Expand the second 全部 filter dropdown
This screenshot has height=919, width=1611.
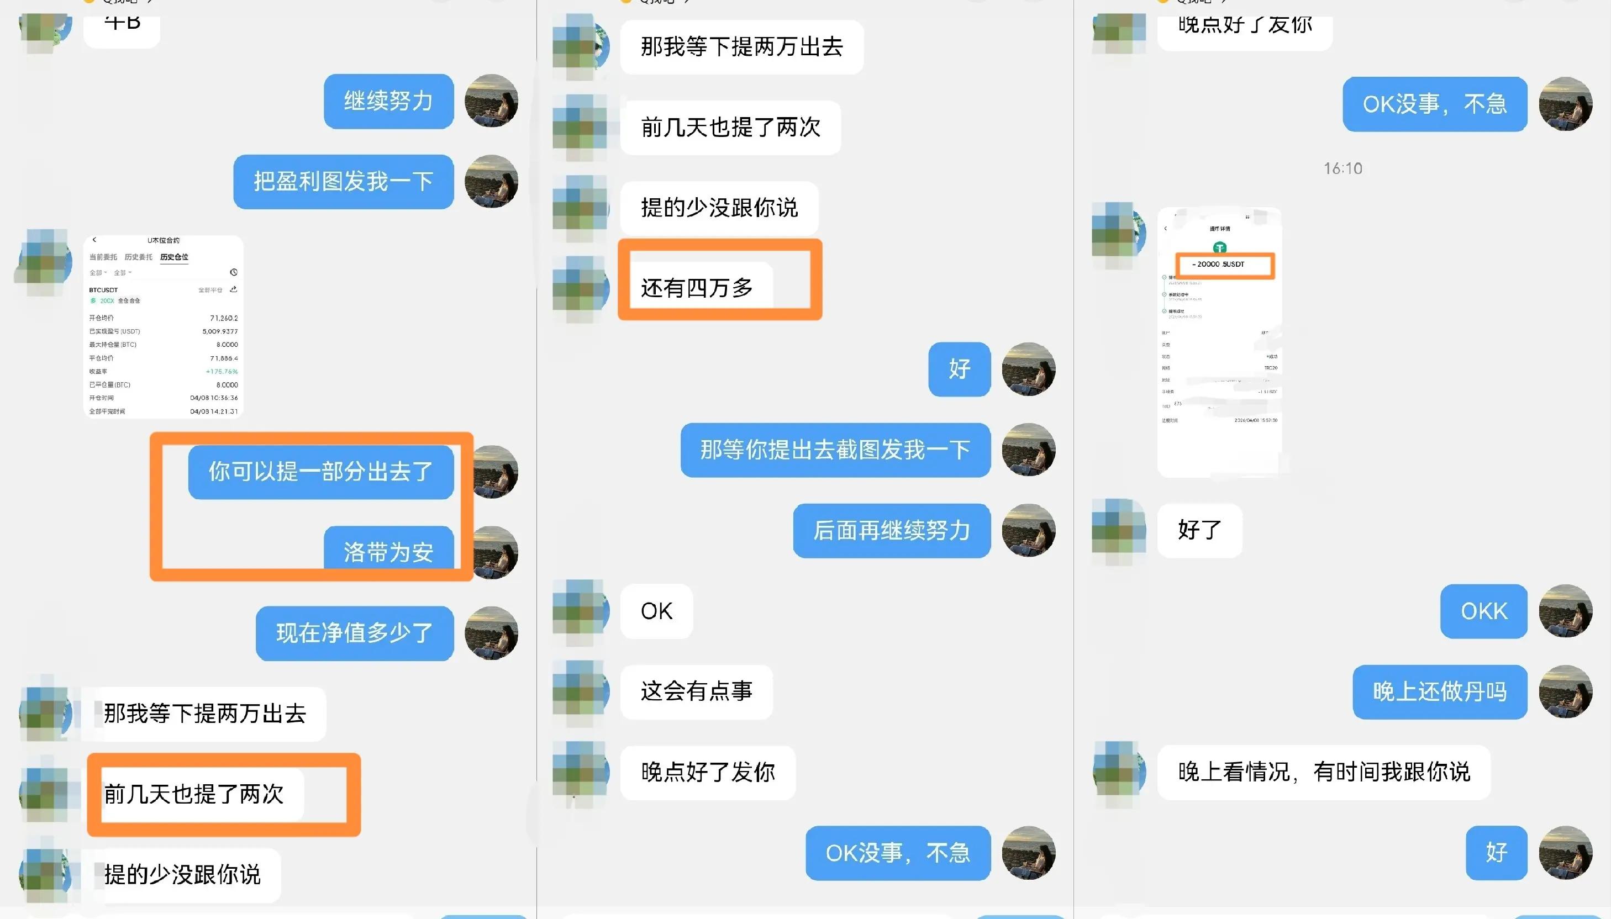(123, 273)
